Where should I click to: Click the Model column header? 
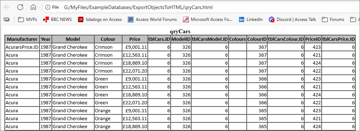click(73, 39)
